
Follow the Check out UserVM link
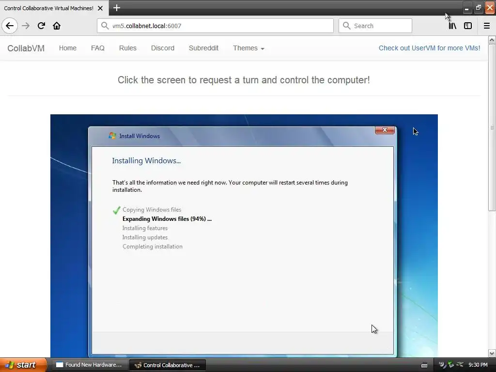tap(429, 48)
